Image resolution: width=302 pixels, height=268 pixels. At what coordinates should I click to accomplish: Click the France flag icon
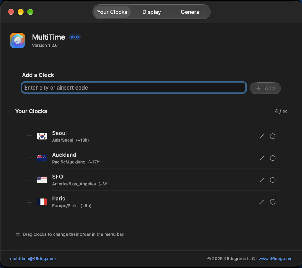tap(42, 202)
